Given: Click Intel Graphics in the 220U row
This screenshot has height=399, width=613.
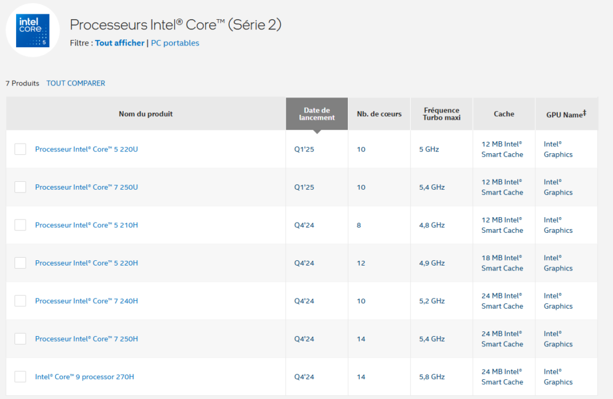Looking at the screenshot, I should pos(559,150).
